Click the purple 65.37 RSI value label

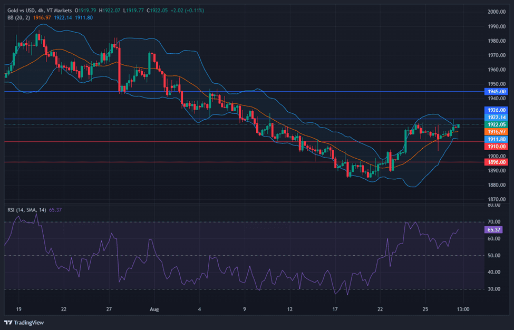[494, 230]
